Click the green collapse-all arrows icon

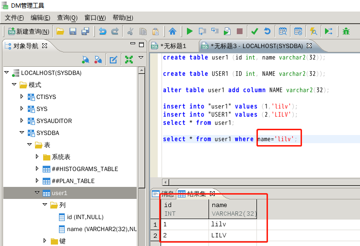pos(129,60)
